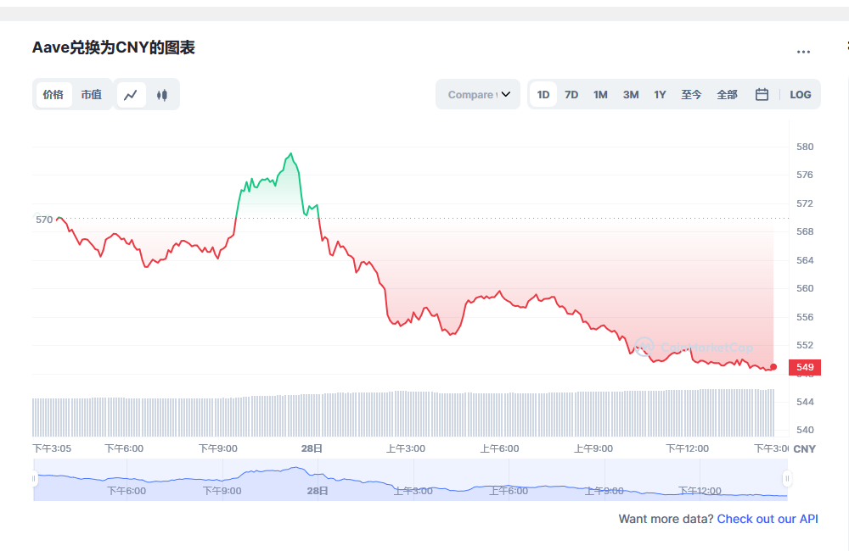Click the 'Want more data?' text

(x=666, y=519)
